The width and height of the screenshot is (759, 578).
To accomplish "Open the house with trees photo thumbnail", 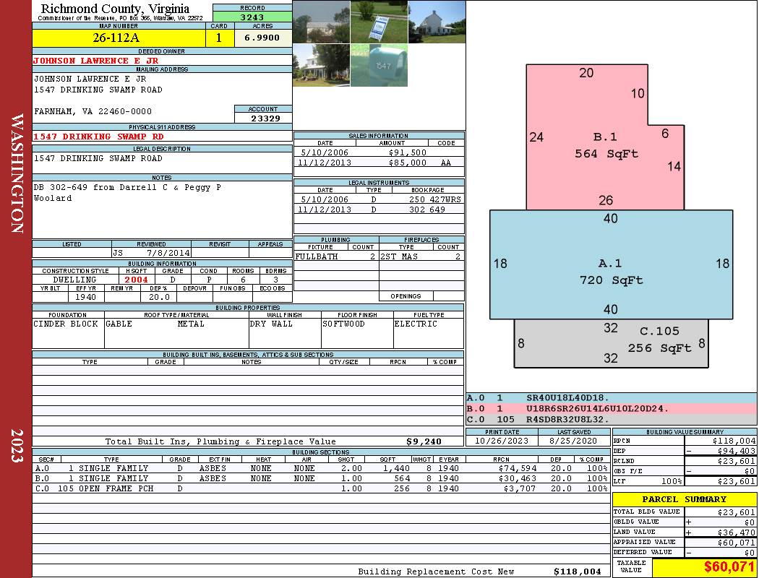I will (322, 65).
